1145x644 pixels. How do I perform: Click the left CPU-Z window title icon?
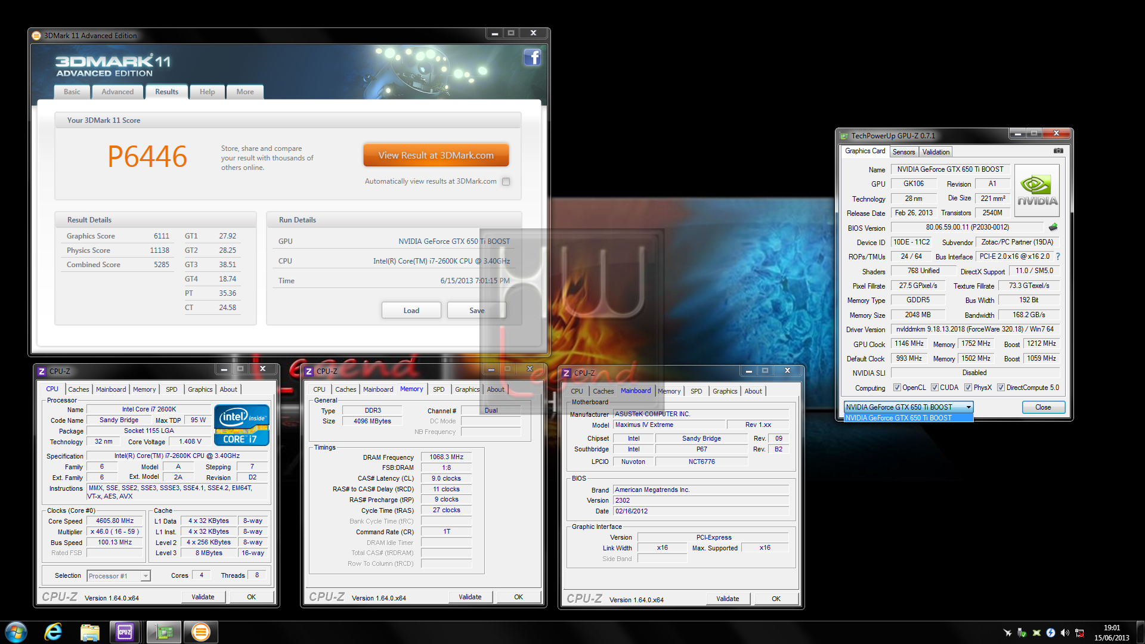(42, 371)
